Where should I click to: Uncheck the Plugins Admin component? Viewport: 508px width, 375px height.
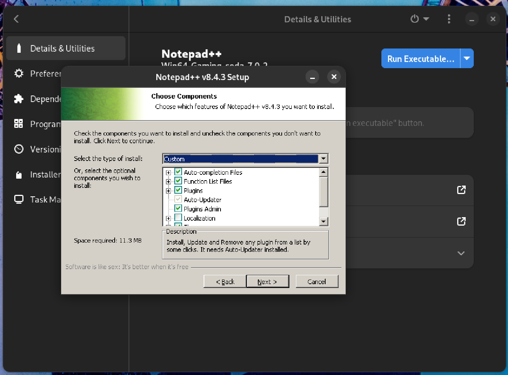point(178,208)
